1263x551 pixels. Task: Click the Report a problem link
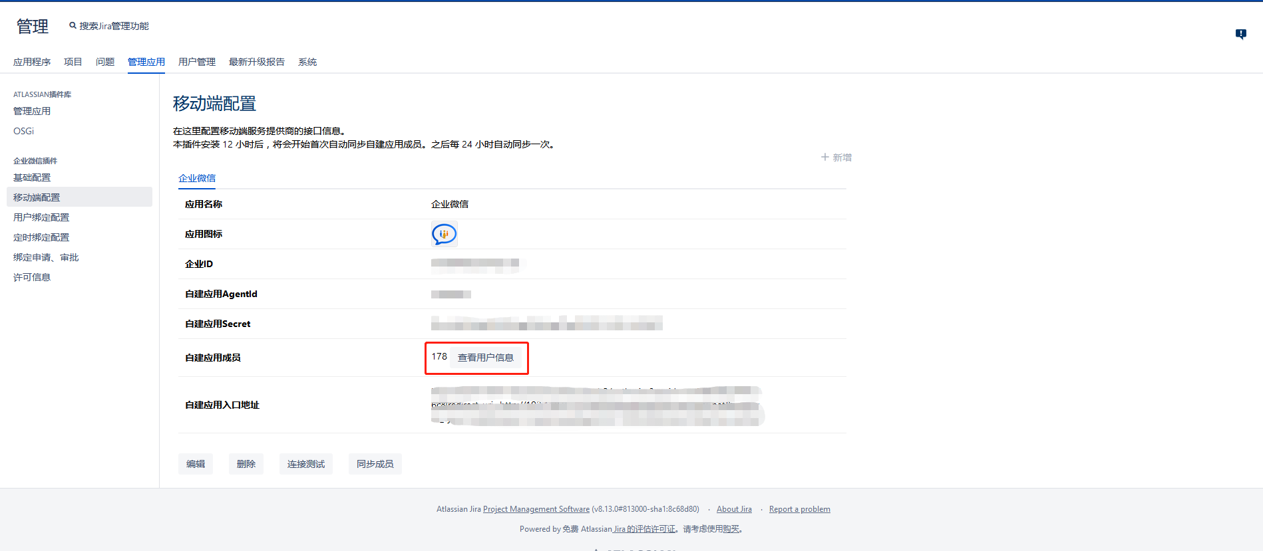[x=799, y=509]
